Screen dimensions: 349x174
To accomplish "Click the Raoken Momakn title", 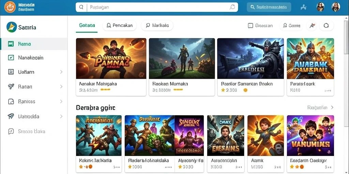I will point(170,84).
